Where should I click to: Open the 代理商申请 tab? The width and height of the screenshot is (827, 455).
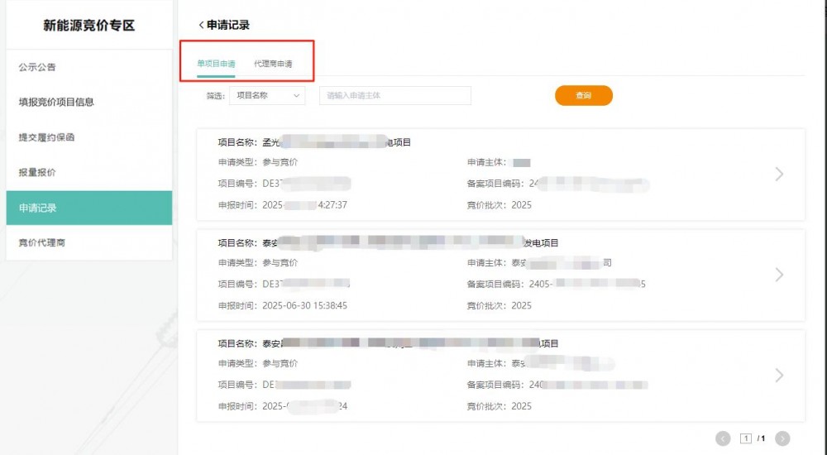click(273, 64)
